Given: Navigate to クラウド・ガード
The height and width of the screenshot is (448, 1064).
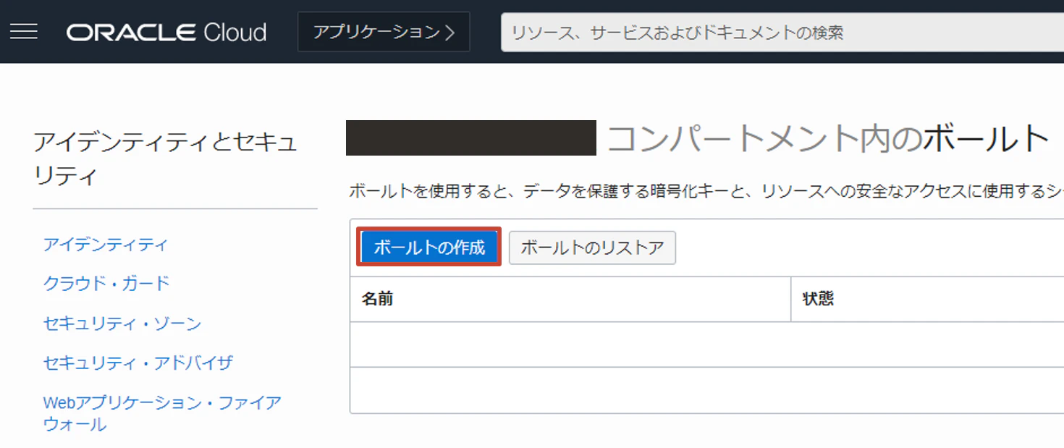Looking at the screenshot, I should [x=107, y=284].
